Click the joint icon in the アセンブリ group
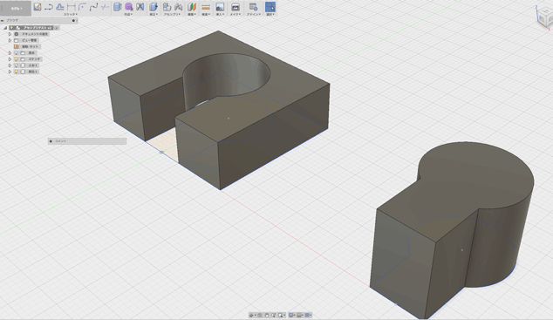 click(x=179, y=7)
